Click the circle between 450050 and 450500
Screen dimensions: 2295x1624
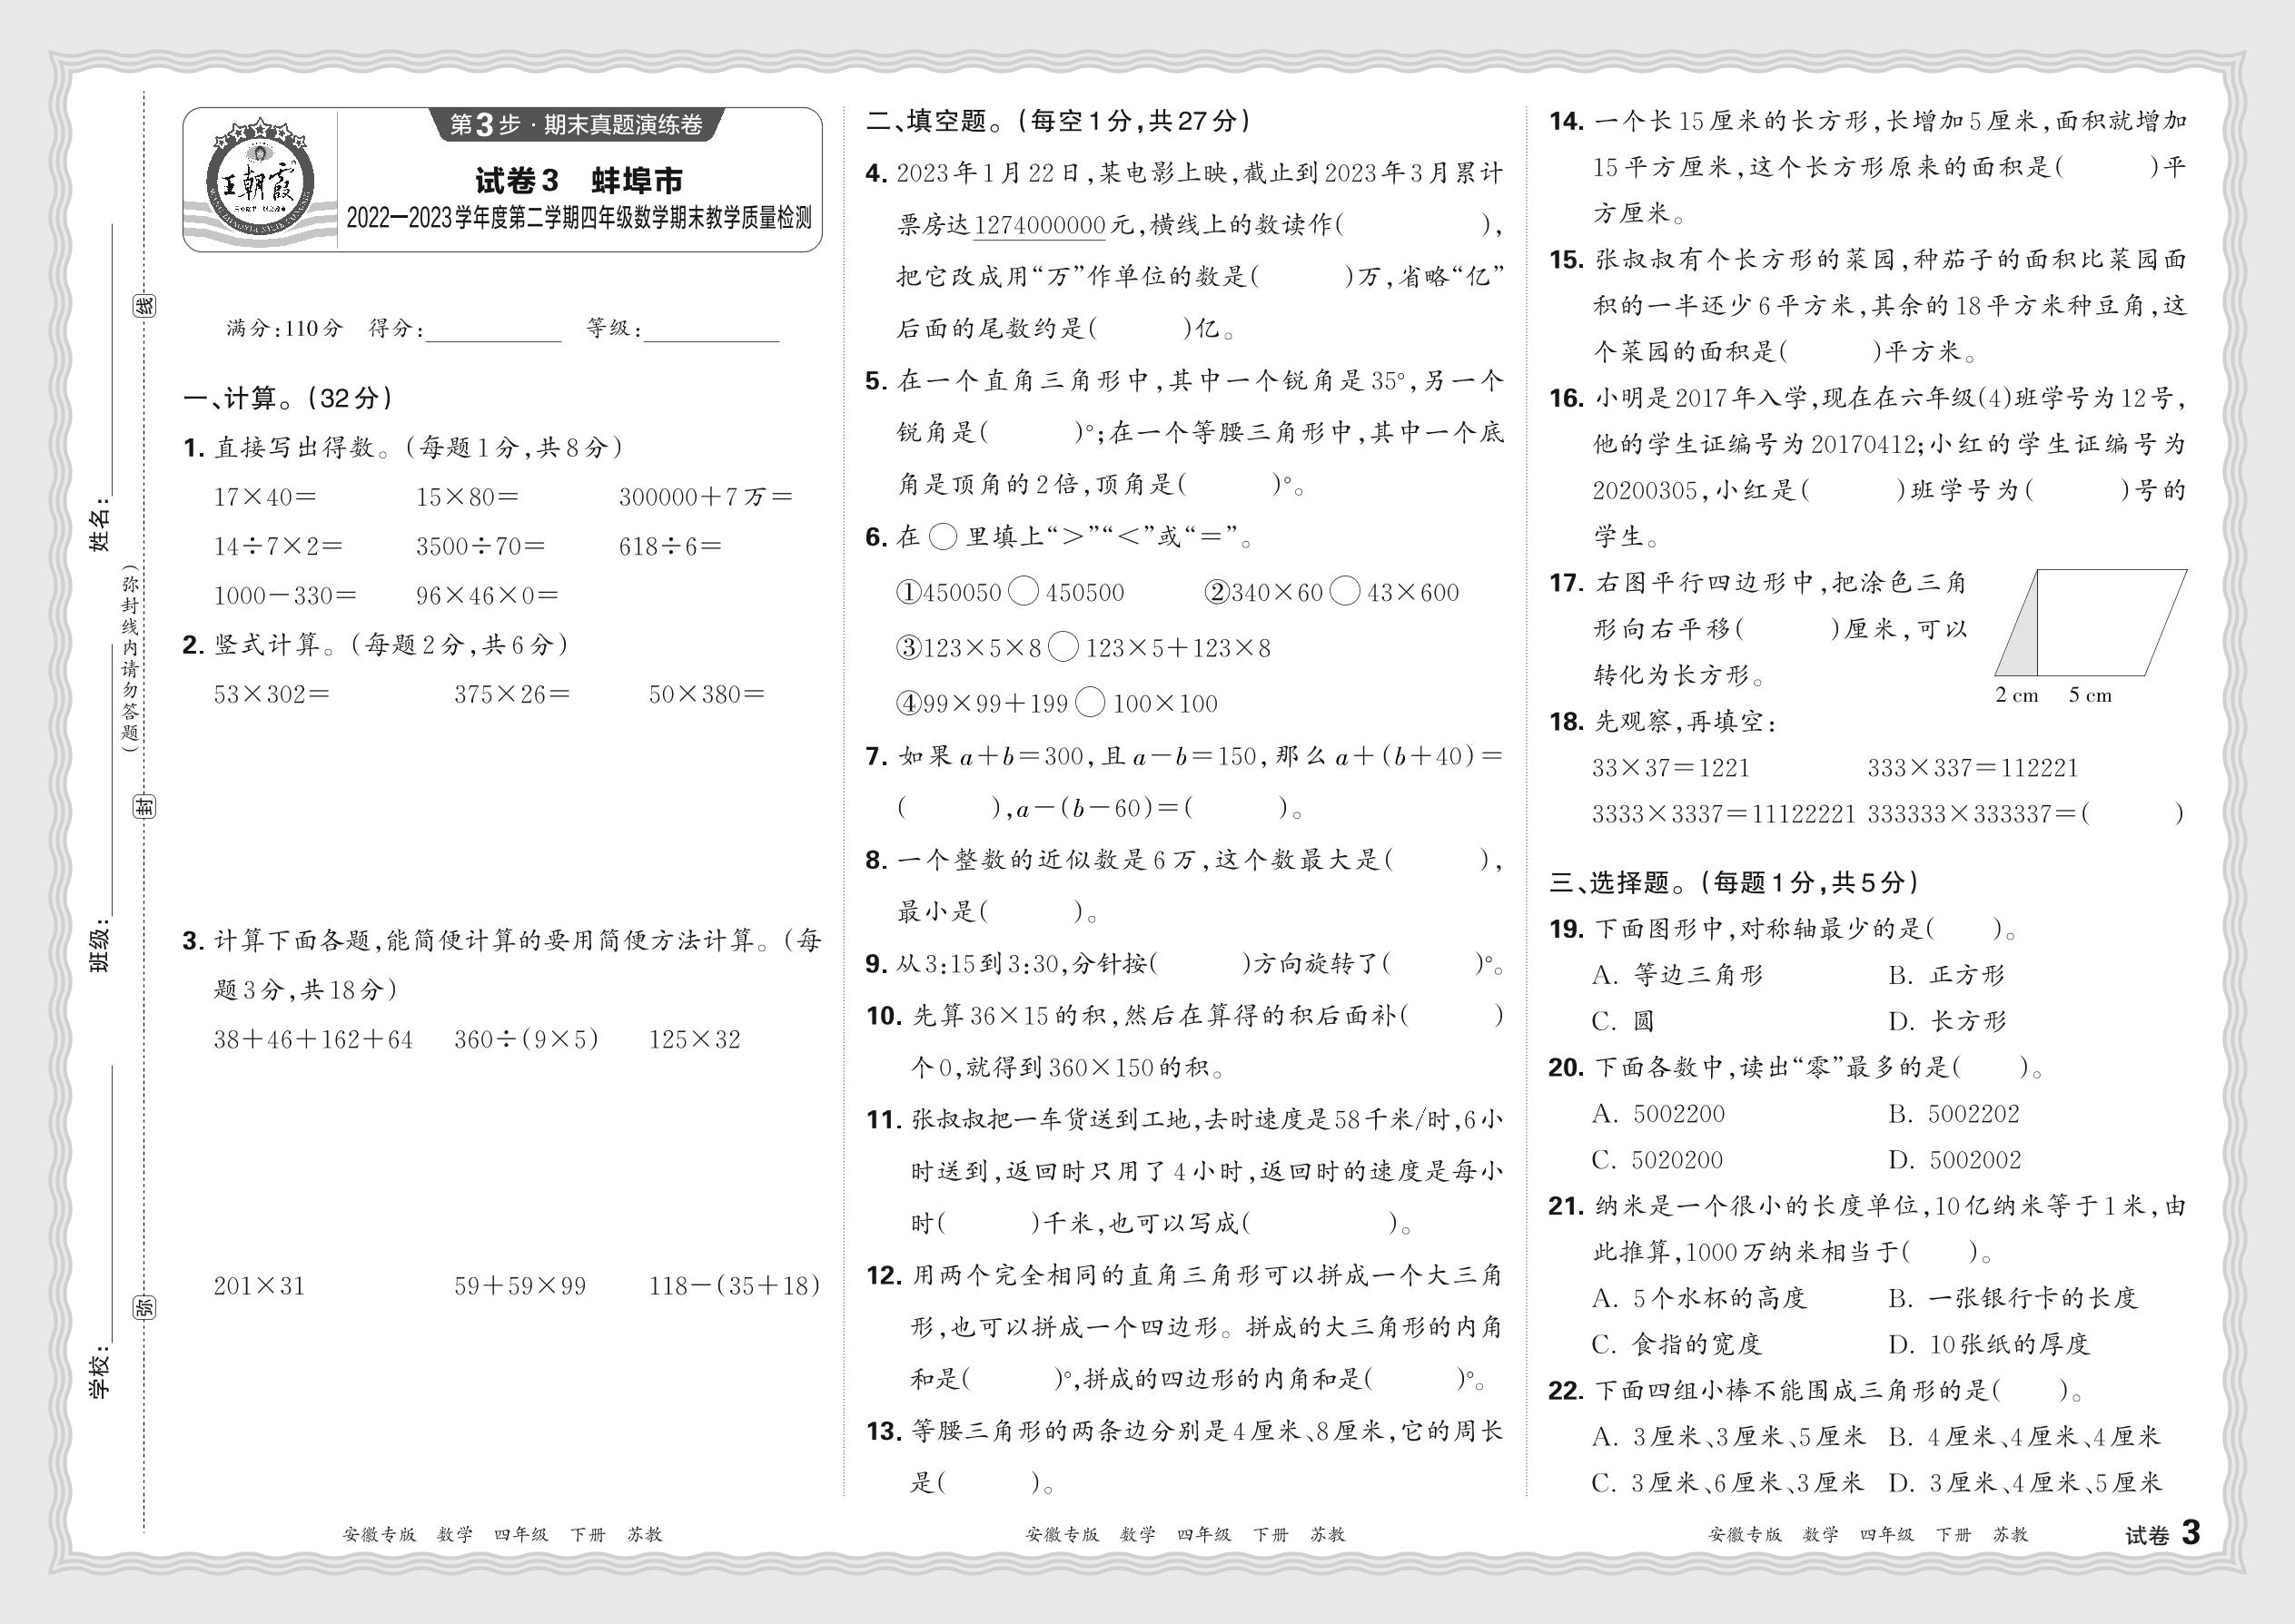pyautogui.click(x=1024, y=592)
